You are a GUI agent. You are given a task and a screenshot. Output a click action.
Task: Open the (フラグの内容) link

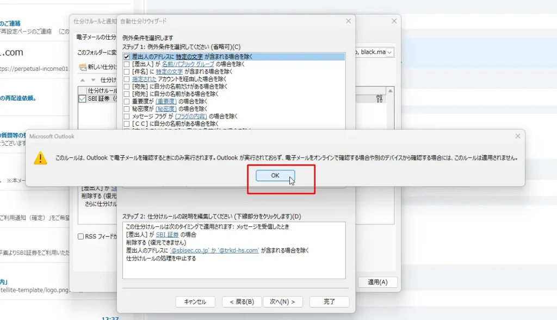click(x=191, y=116)
